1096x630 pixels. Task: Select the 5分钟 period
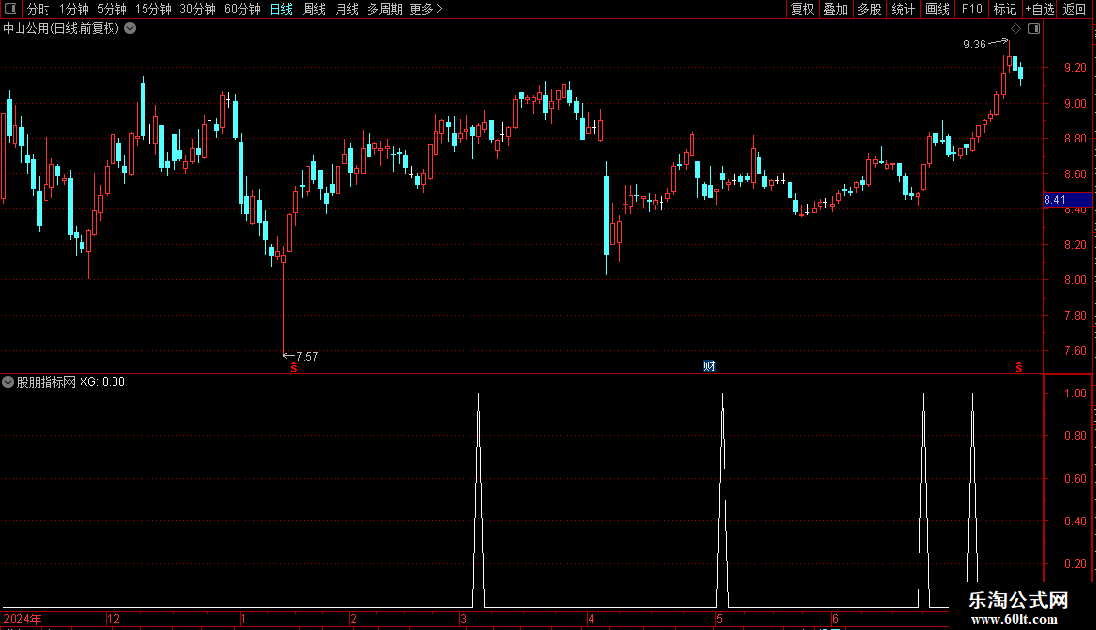pyautogui.click(x=112, y=9)
